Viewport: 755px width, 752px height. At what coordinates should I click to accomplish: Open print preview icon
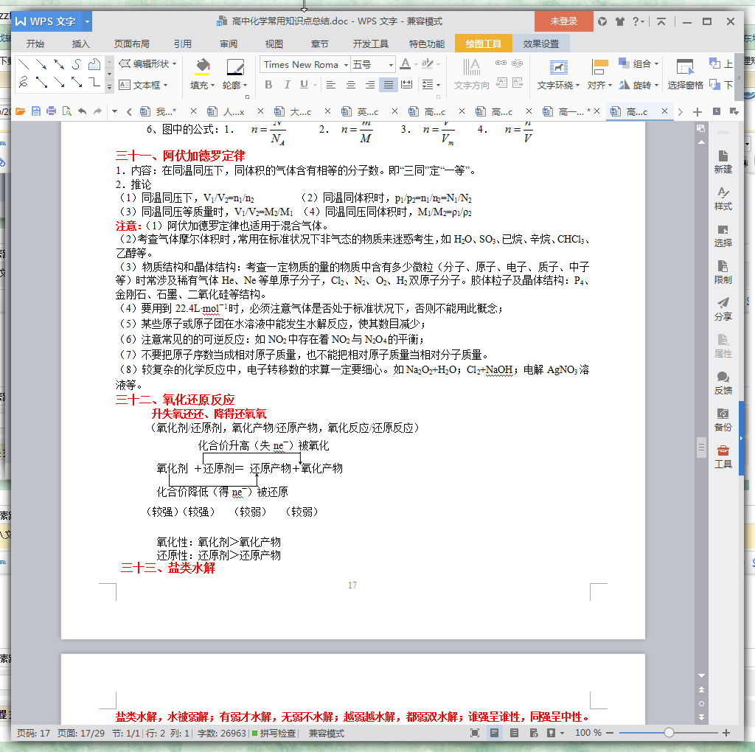(x=67, y=111)
